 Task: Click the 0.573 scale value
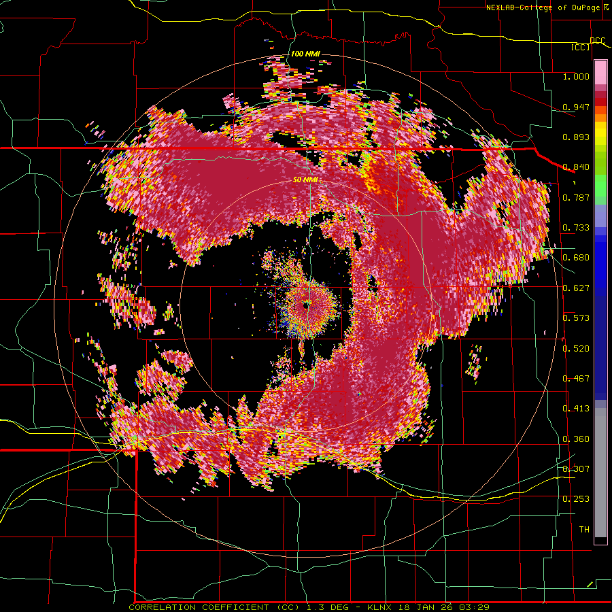576,318
